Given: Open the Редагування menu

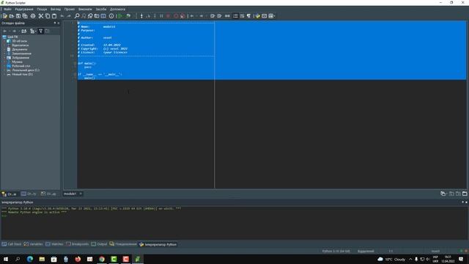Looking at the screenshot, I should point(24,10).
